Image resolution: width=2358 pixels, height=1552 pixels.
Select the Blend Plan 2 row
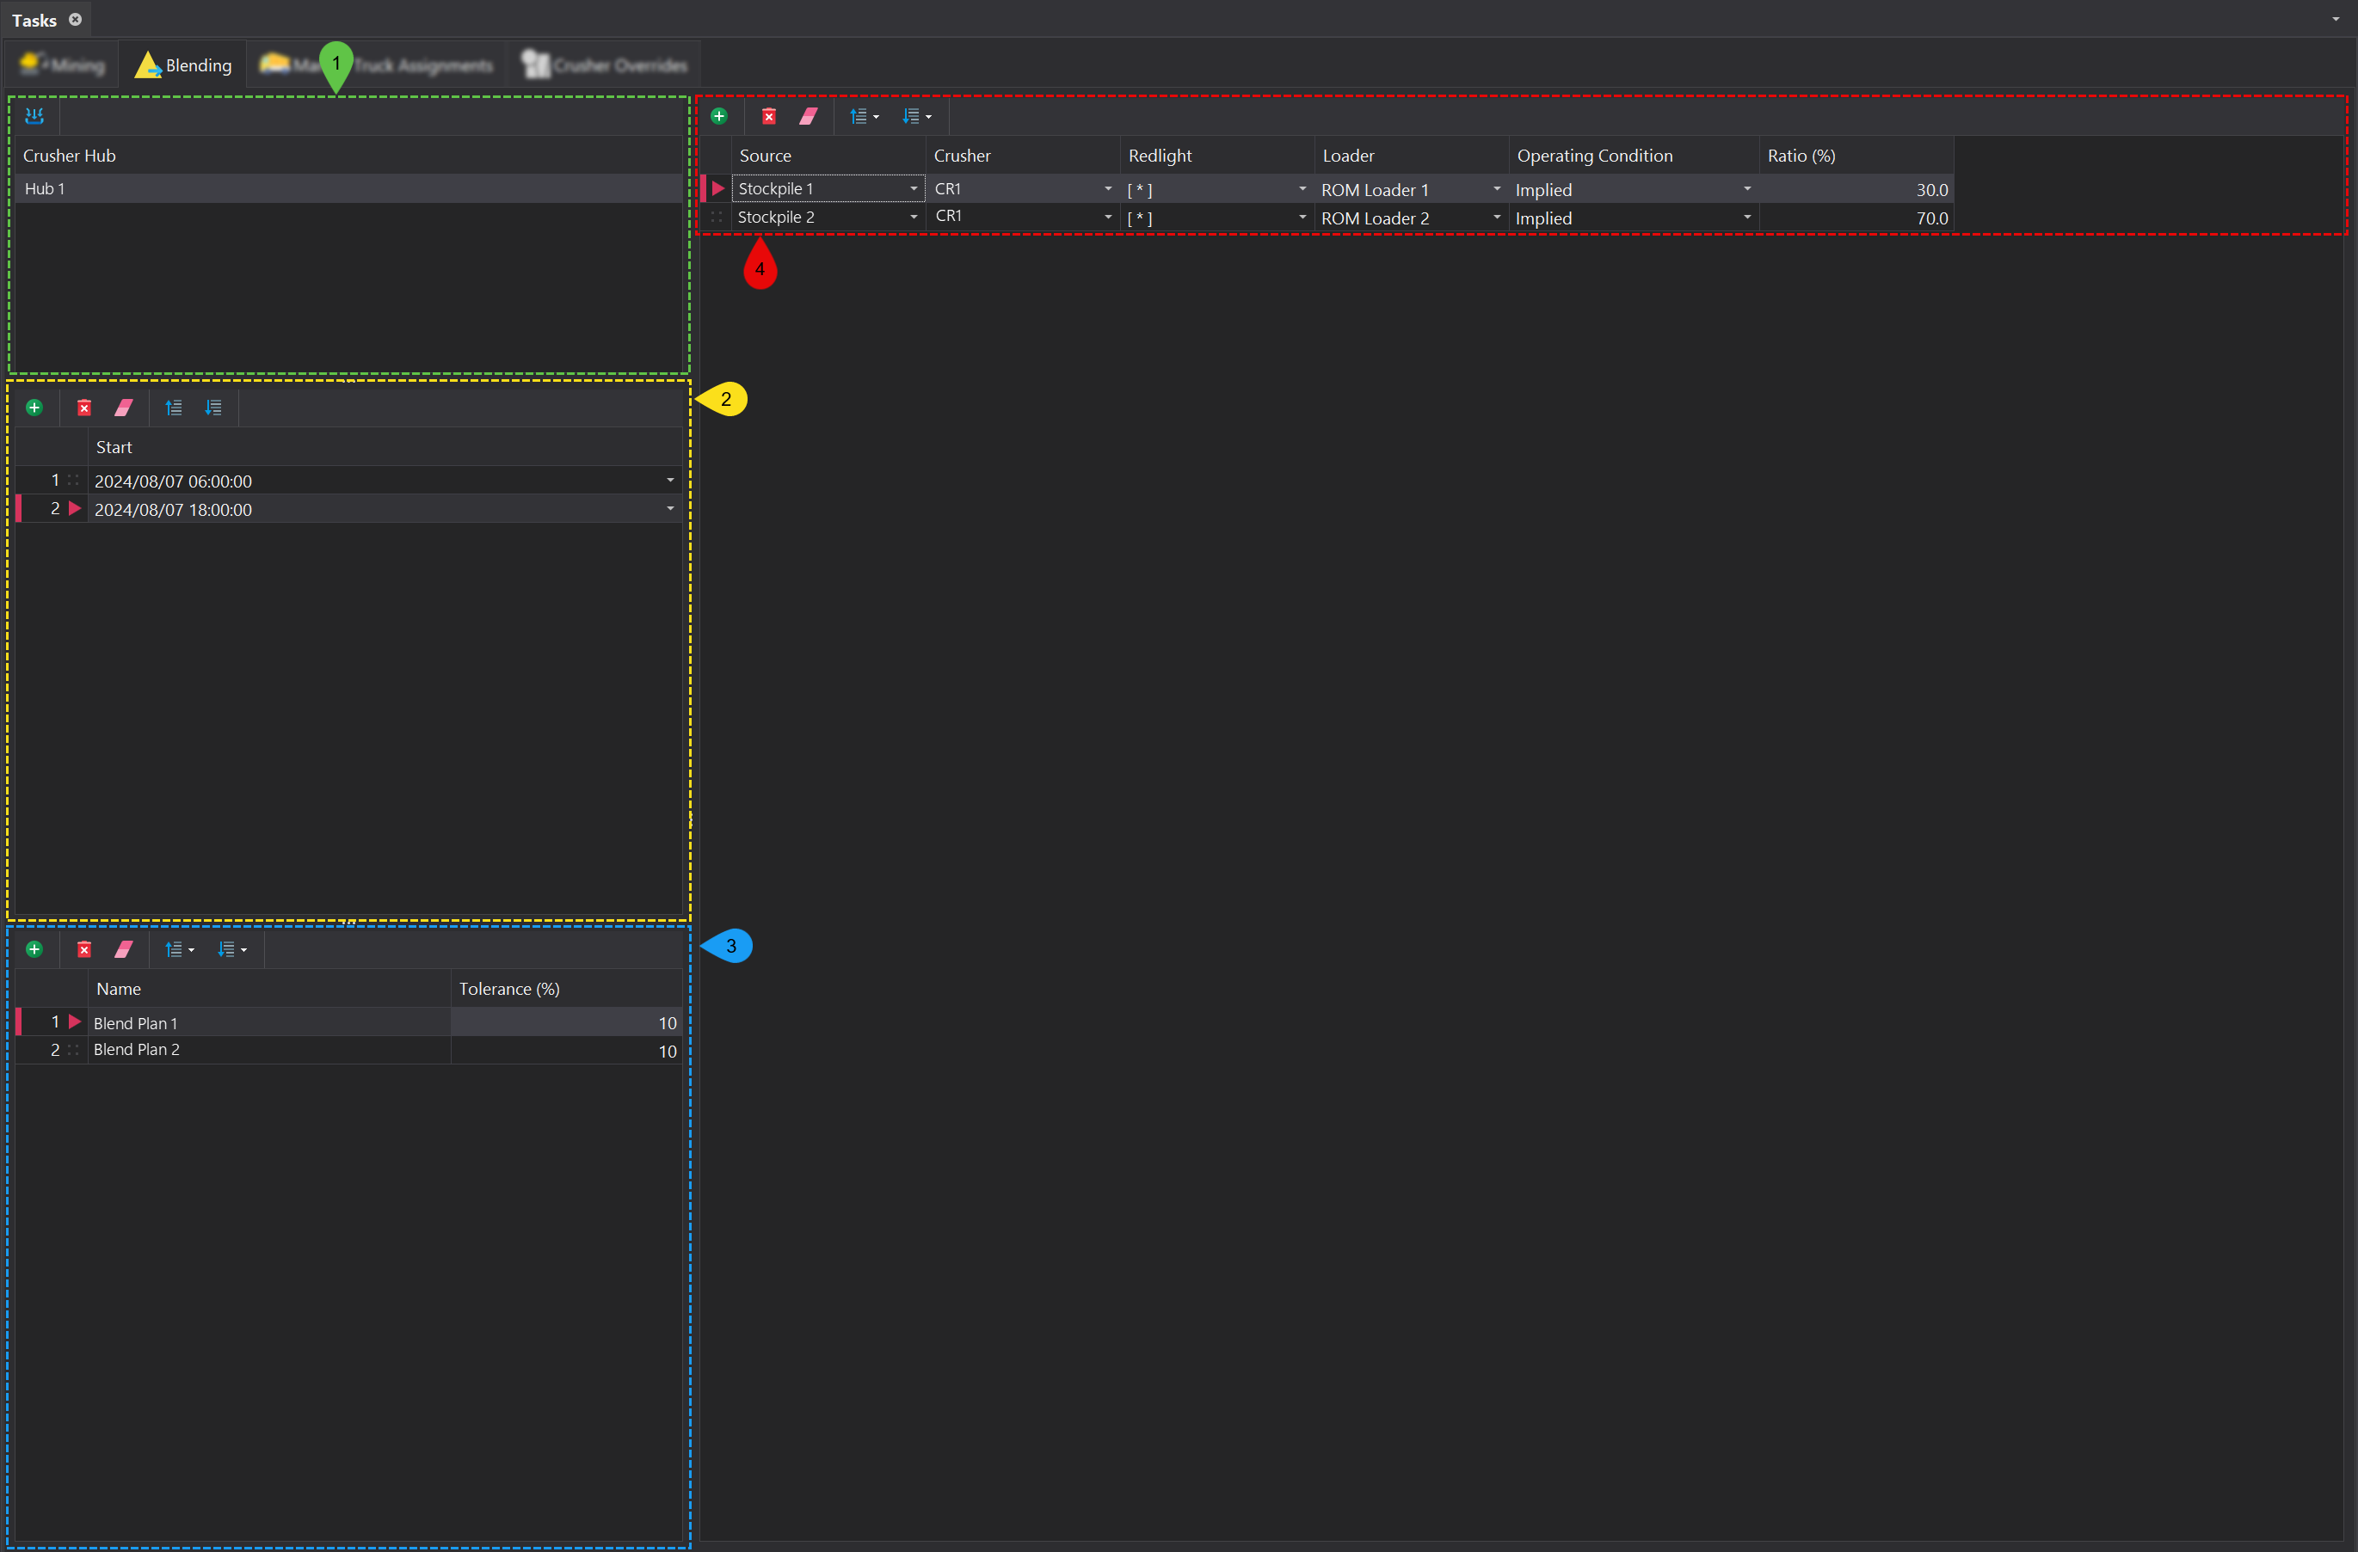pos(137,1050)
